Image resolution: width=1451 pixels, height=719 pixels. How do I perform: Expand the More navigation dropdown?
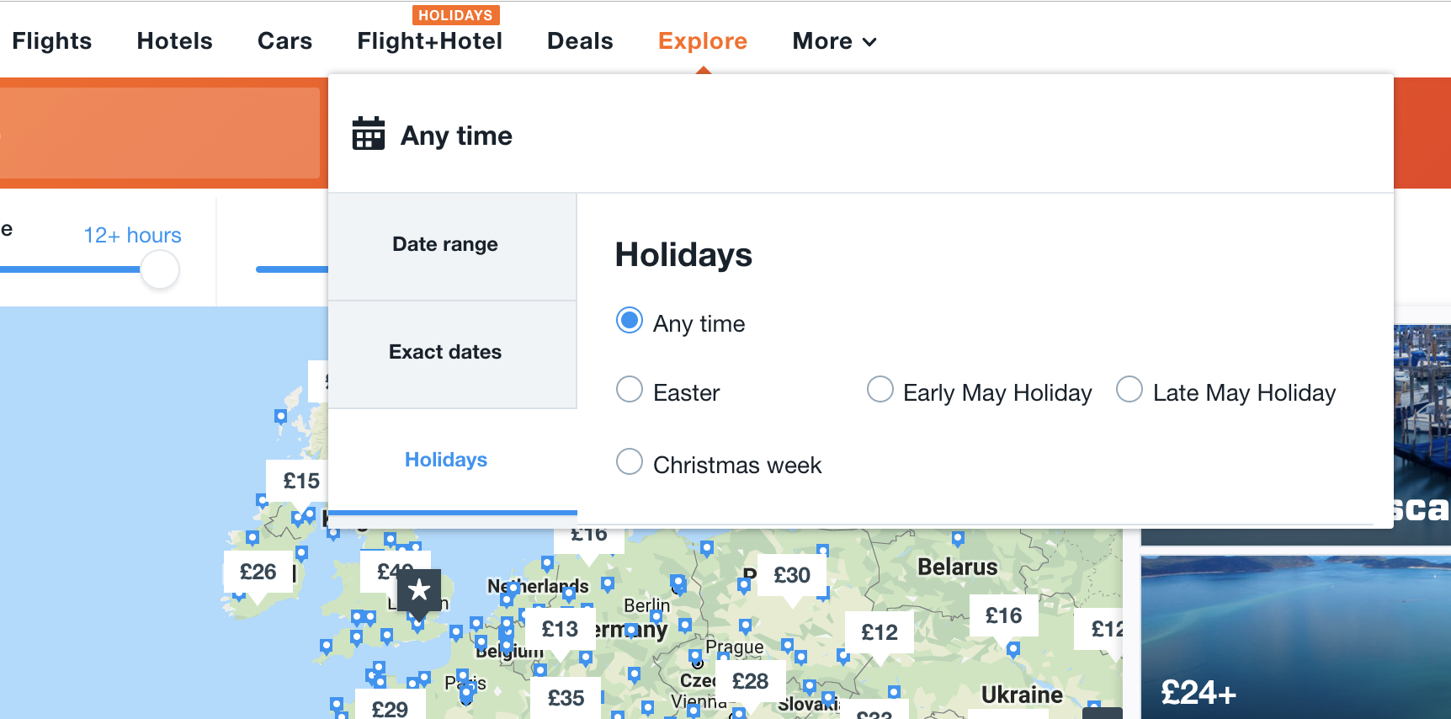tap(834, 41)
